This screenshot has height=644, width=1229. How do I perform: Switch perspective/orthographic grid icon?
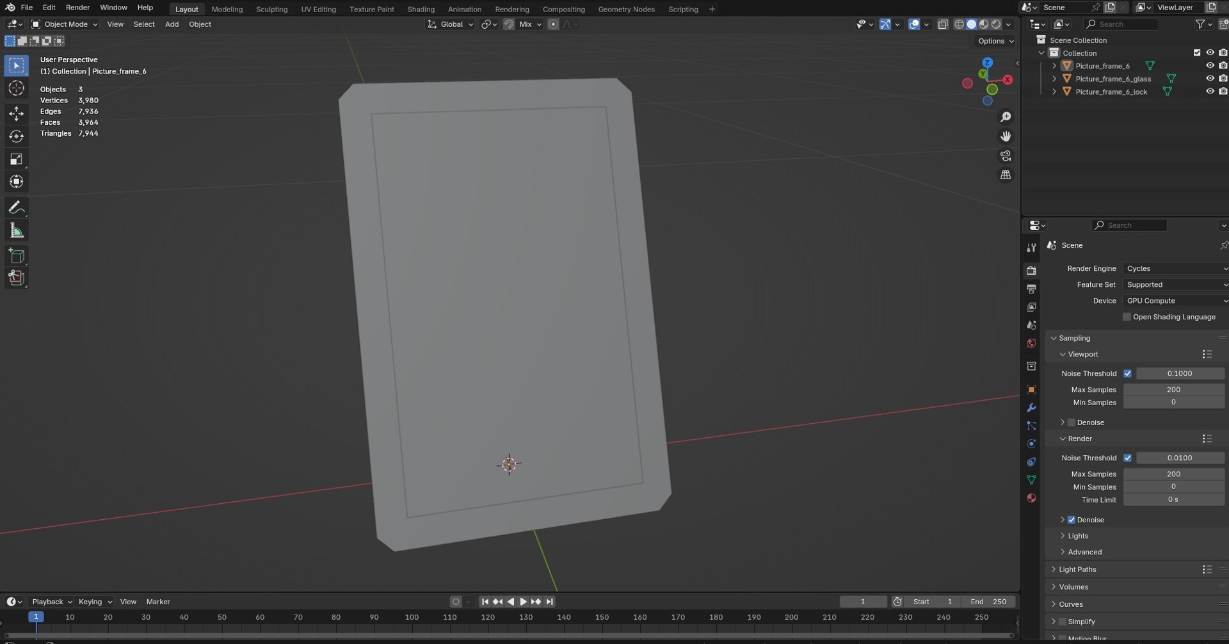(1006, 175)
